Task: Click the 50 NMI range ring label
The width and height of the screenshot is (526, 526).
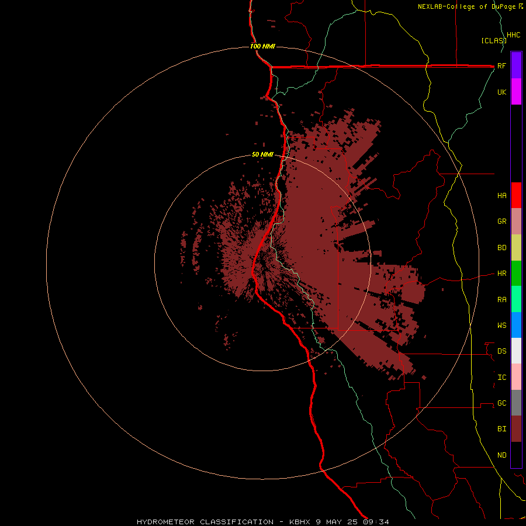Action: (x=262, y=154)
